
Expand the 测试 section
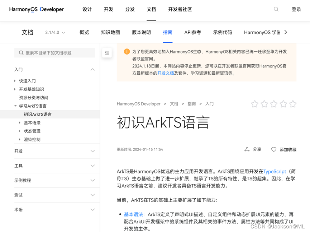click(92, 195)
